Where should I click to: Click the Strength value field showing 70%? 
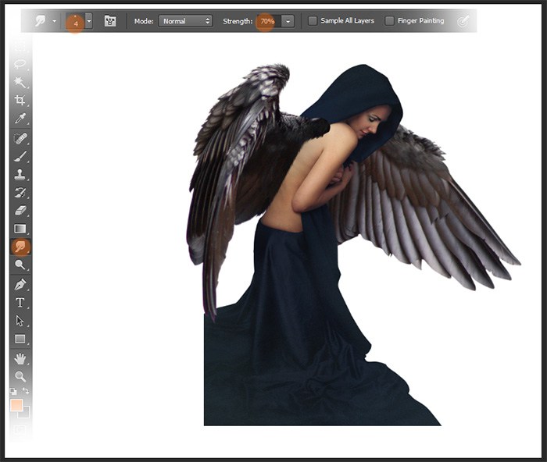pos(267,21)
